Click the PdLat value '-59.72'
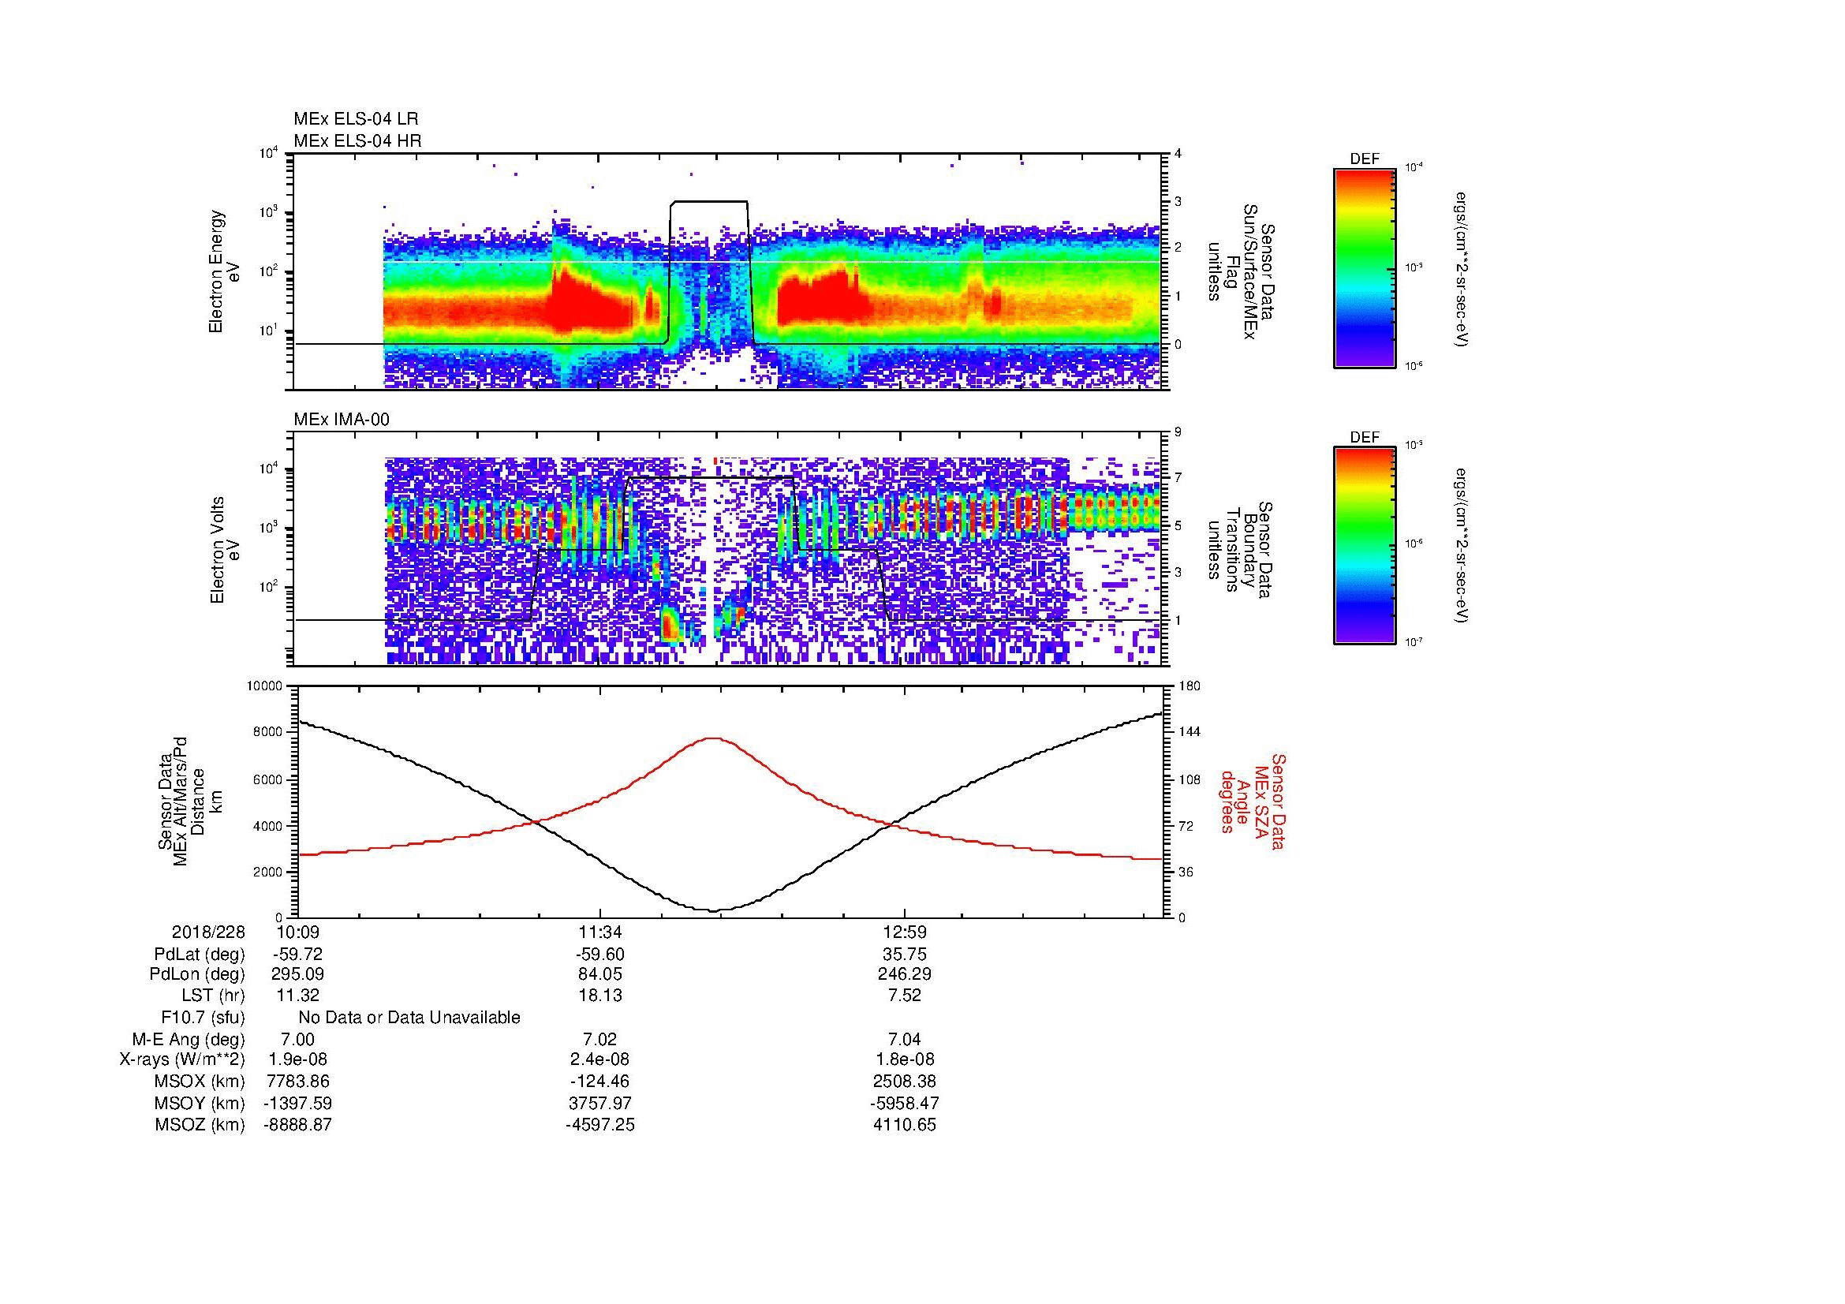The width and height of the screenshot is (1845, 1304). click(297, 955)
